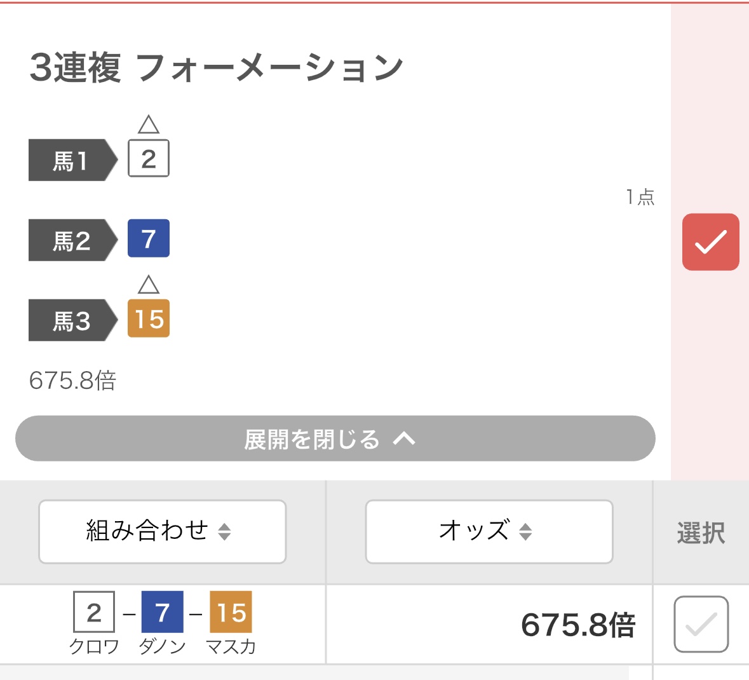The height and width of the screenshot is (680, 749).
Task: Click the 3連複 フォーメーション heading
Action: (x=216, y=67)
